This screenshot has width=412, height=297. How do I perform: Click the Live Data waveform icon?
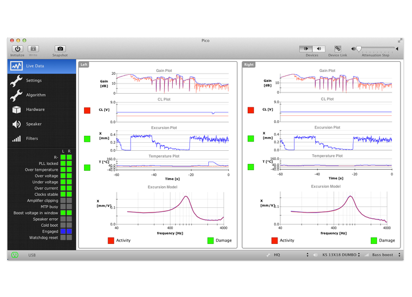coord(16,66)
